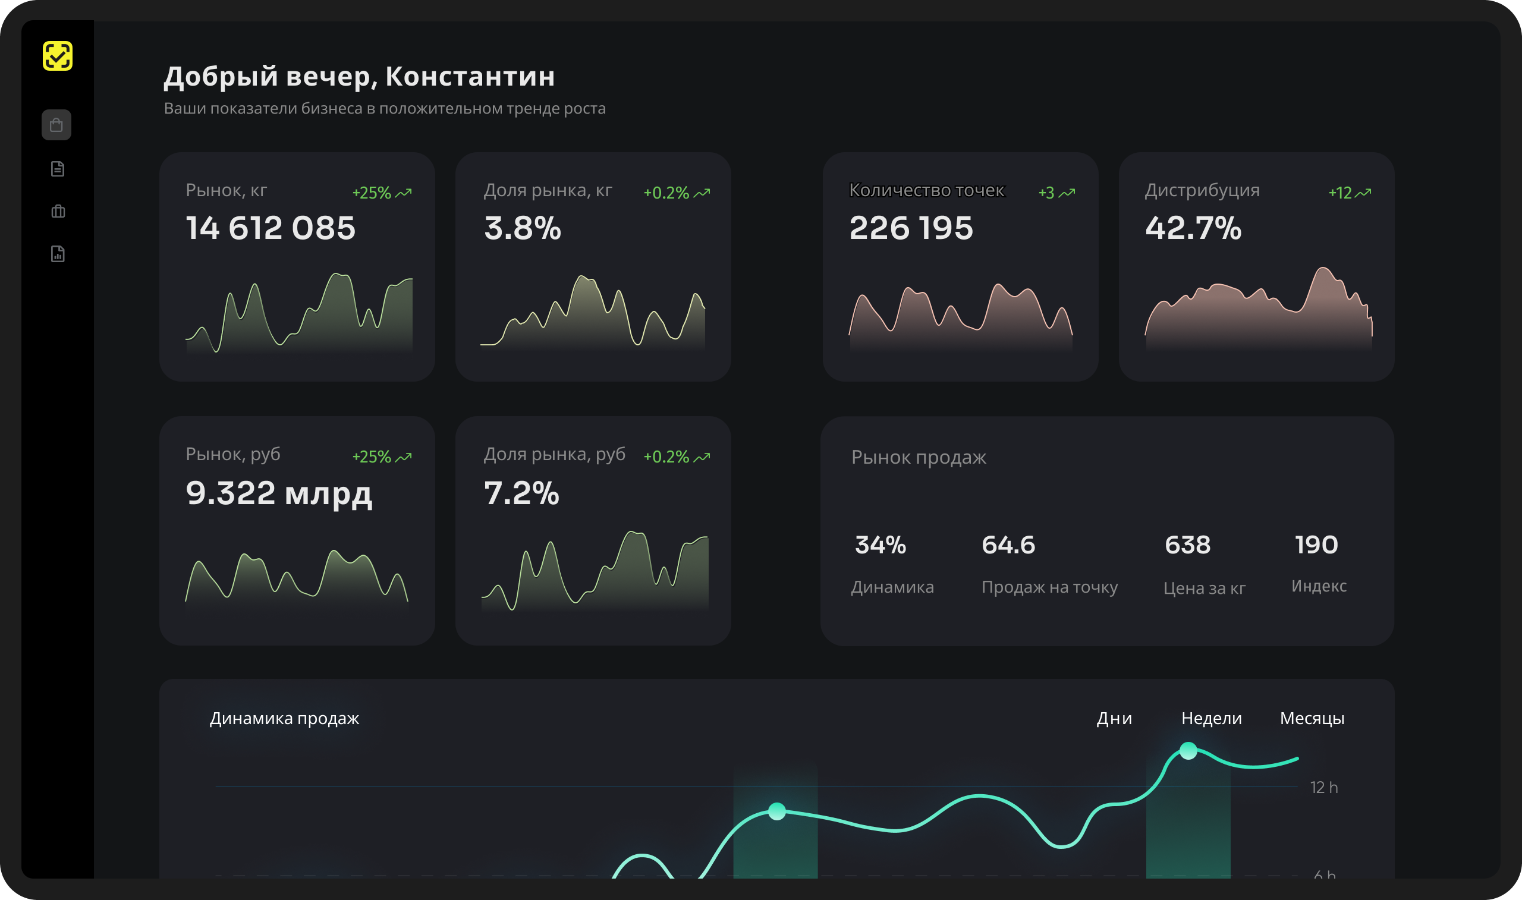Image resolution: width=1522 pixels, height=900 pixels.
Task: Open the Доля рынка, кг 3.8% card
Action: pyautogui.click(x=593, y=267)
